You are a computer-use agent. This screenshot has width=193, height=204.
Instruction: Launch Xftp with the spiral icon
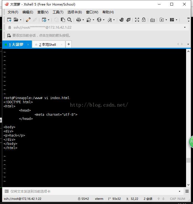[122, 20]
